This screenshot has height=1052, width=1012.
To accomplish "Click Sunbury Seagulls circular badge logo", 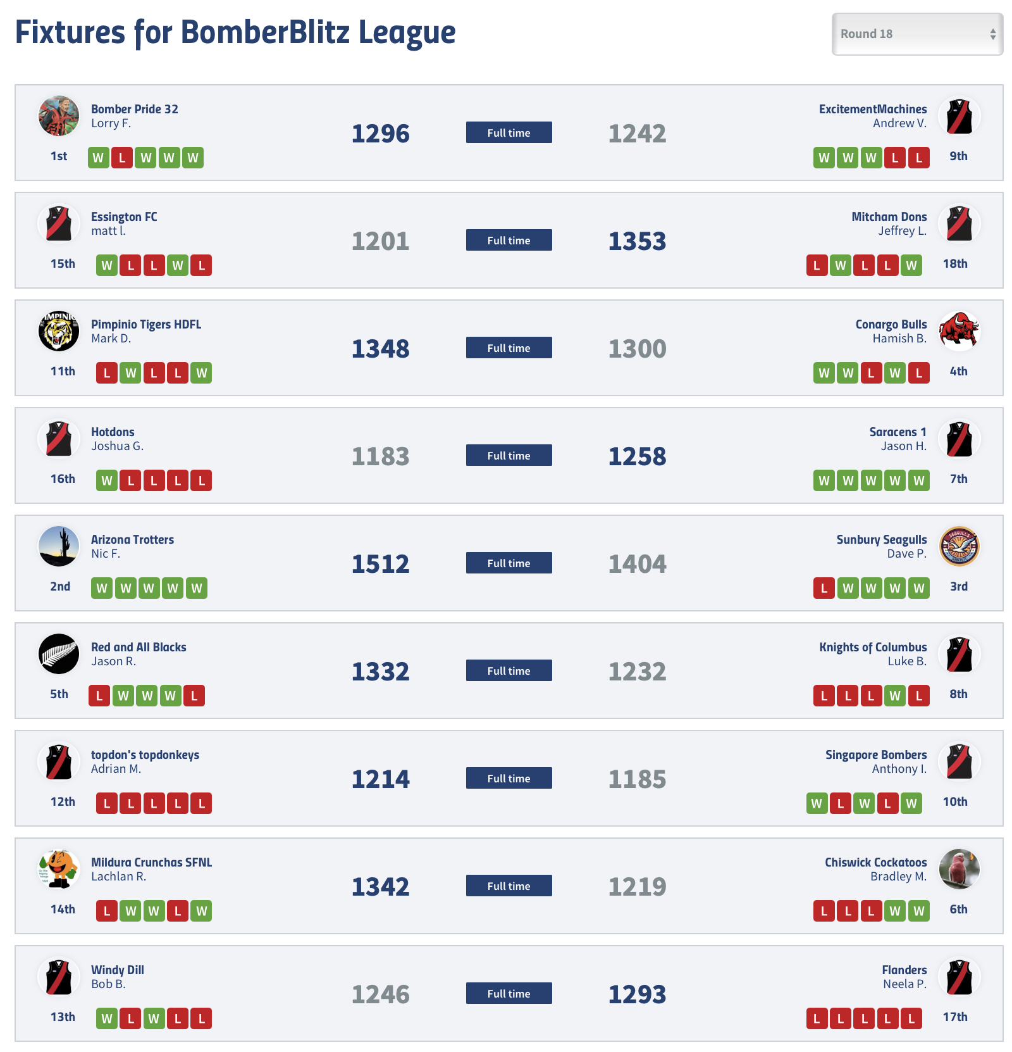I will click(959, 546).
